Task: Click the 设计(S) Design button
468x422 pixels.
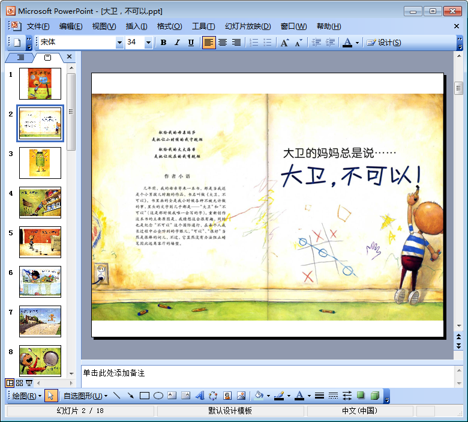Action: [384, 43]
